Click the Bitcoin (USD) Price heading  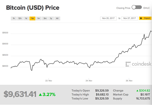click(32, 8)
